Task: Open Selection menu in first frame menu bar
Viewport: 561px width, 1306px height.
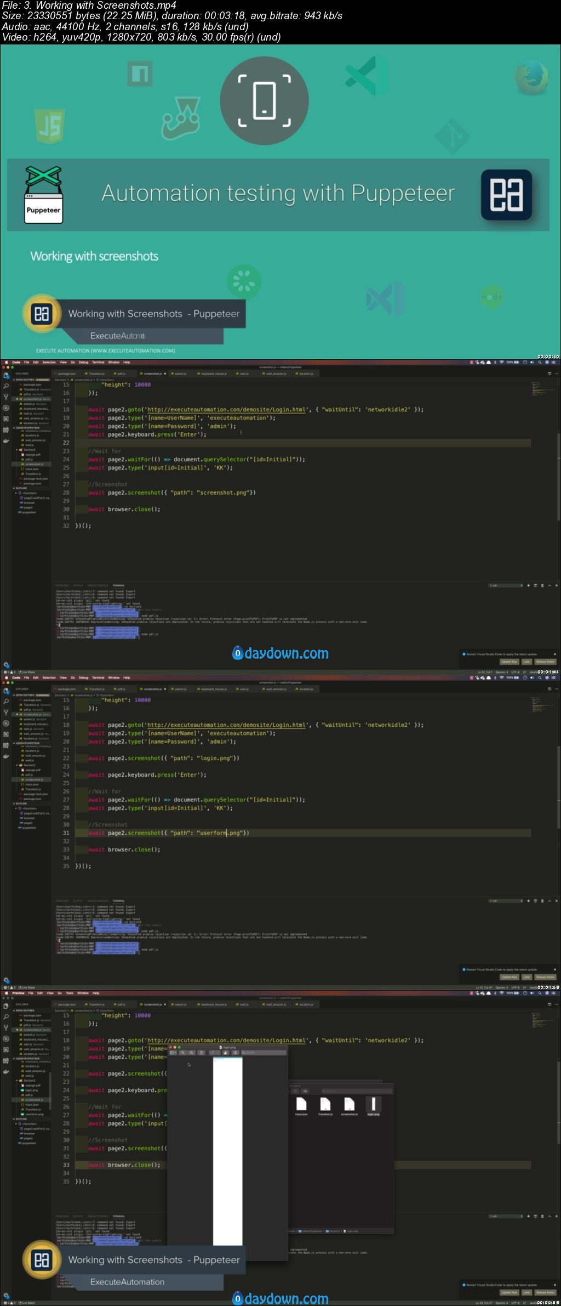Action: (x=49, y=362)
